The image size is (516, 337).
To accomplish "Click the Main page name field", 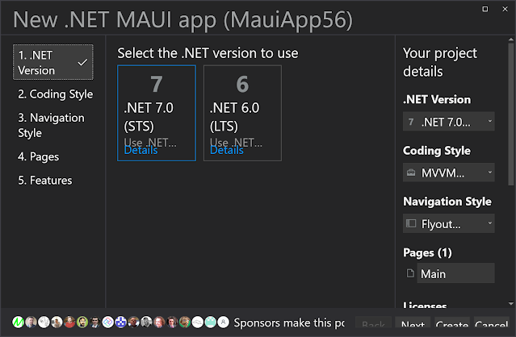I will pos(455,273).
